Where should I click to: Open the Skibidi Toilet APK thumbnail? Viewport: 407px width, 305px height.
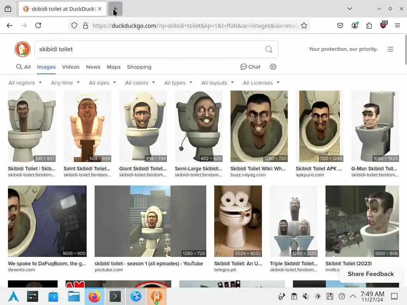319,126
